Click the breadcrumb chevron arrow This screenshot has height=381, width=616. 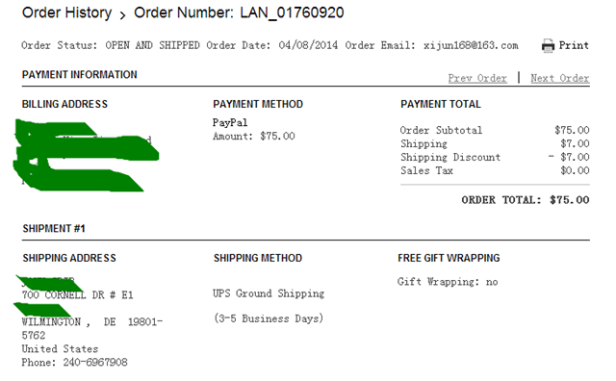pos(122,15)
